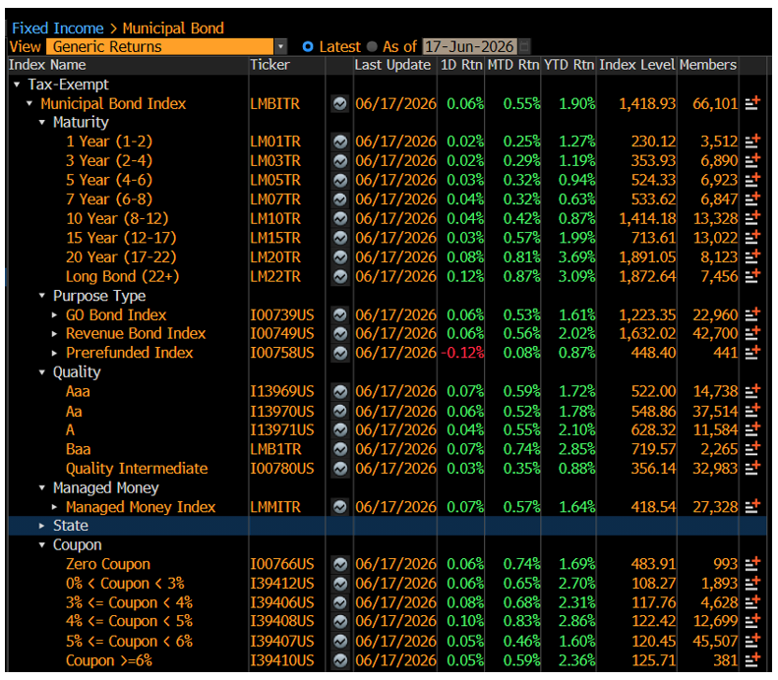This screenshot has width=778, height=680.
Task: Open chart icon for Baa quality row
Action: click(340, 449)
